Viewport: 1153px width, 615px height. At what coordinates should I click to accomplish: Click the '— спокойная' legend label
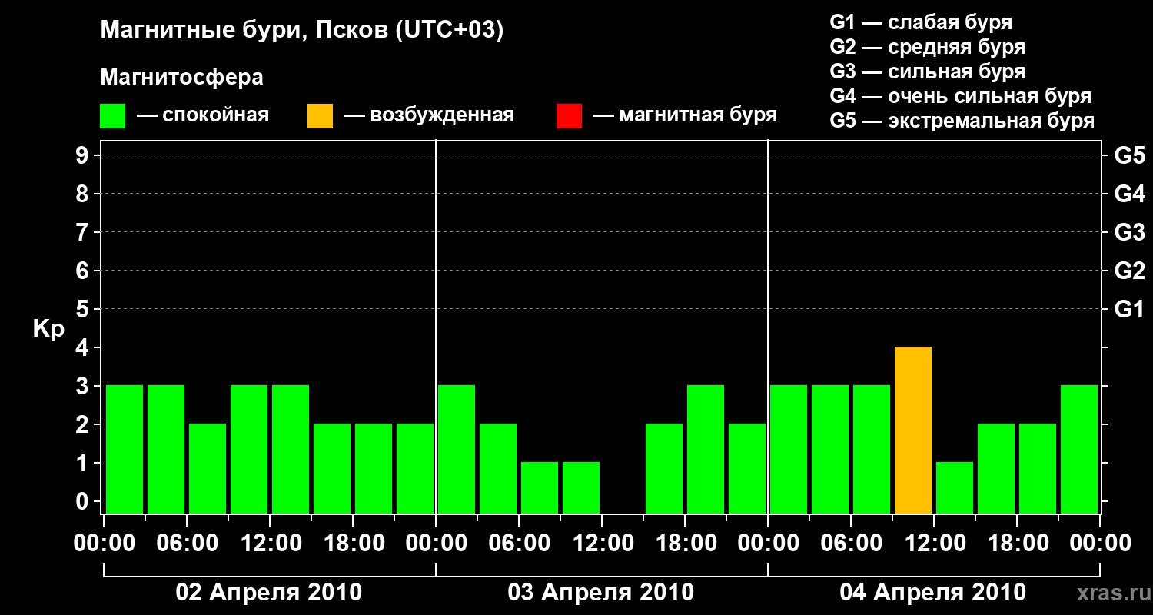click(x=203, y=115)
